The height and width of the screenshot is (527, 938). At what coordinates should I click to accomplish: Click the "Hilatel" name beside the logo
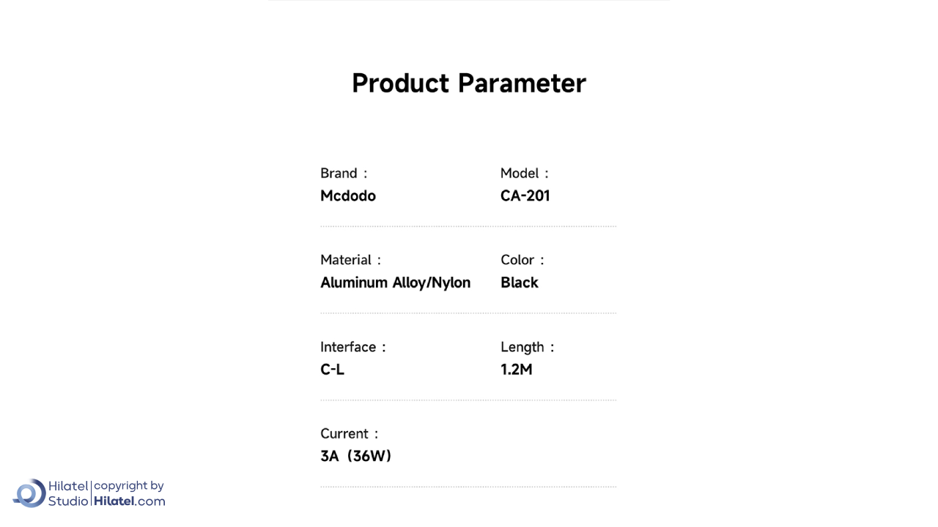[68, 486]
